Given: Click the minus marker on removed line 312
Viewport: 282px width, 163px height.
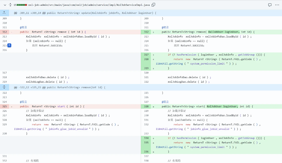Looking at the screenshot, I should coord(12,32).
